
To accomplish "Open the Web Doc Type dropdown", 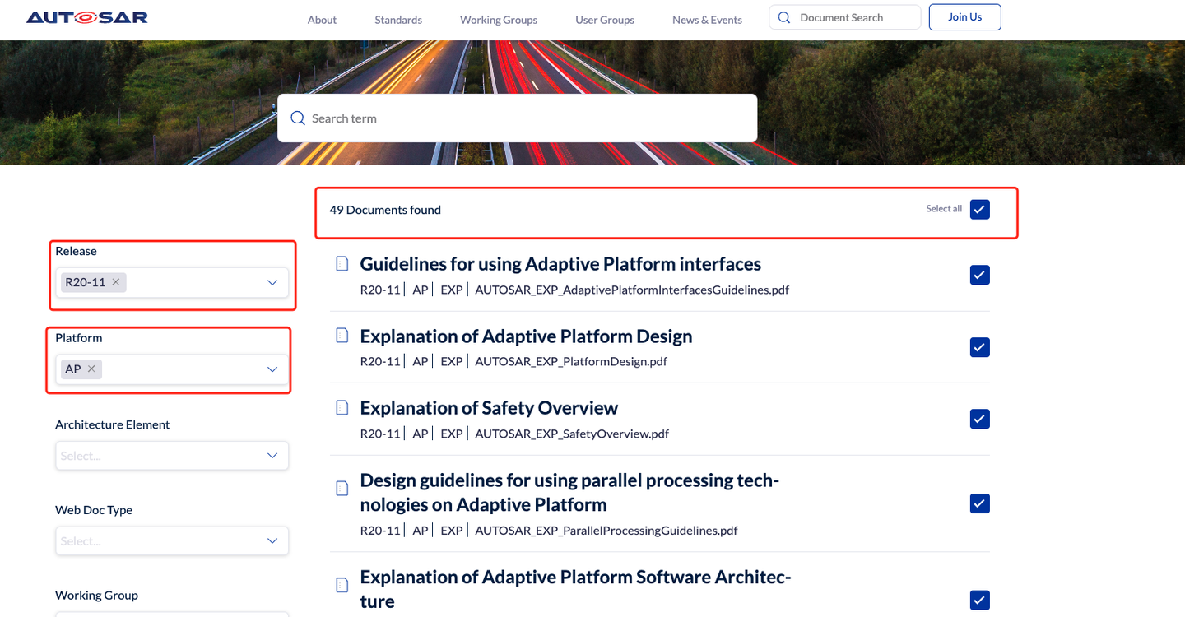I will click(x=272, y=541).
